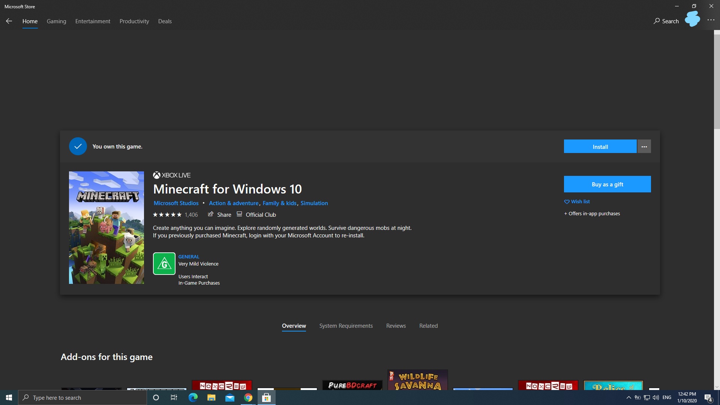Open the Related tab
The width and height of the screenshot is (720, 405).
pyautogui.click(x=429, y=326)
